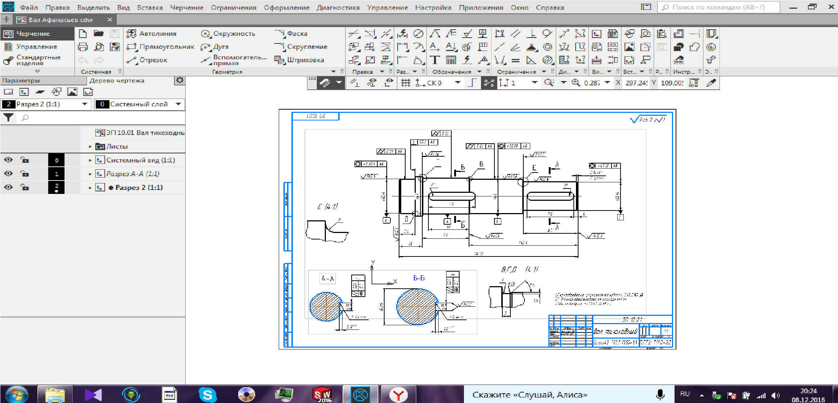Screen dimensions: 838x403
Task: Expand the Листы tree node
Action: click(x=90, y=147)
